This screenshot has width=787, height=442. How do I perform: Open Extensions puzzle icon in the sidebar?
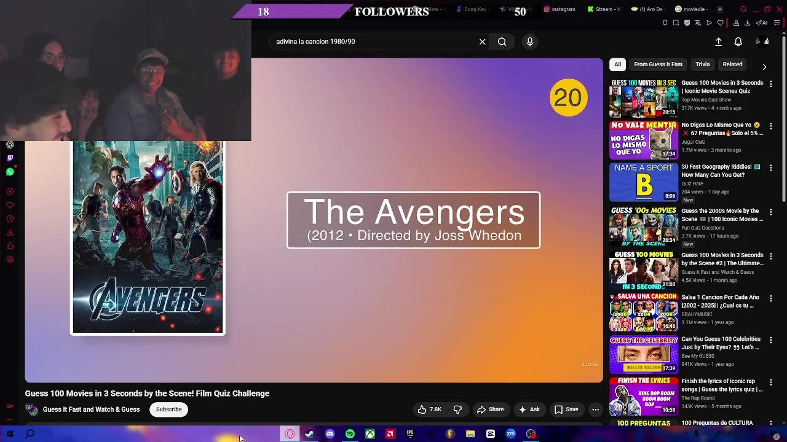point(10,246)
